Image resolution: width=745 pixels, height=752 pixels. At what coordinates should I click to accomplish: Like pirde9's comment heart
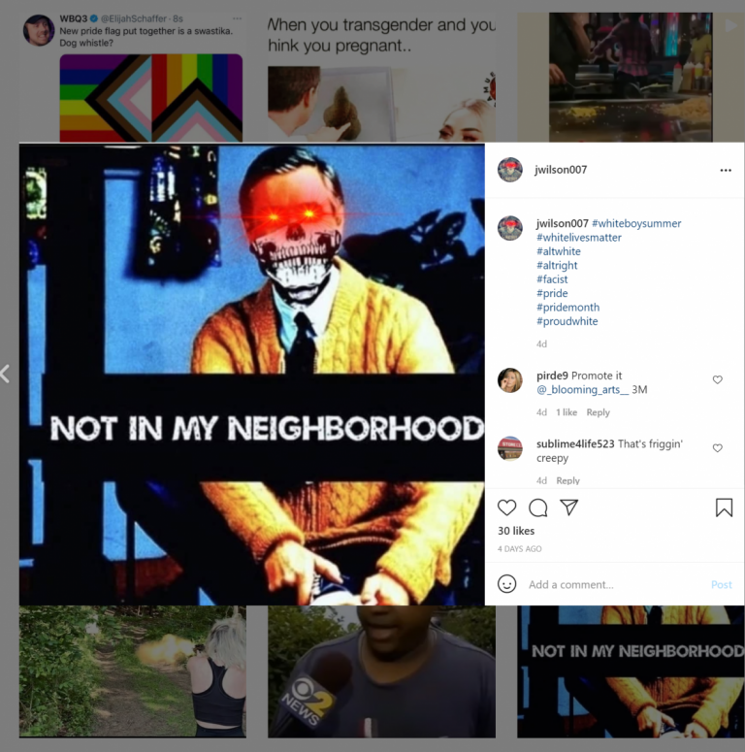coord(717,379)
